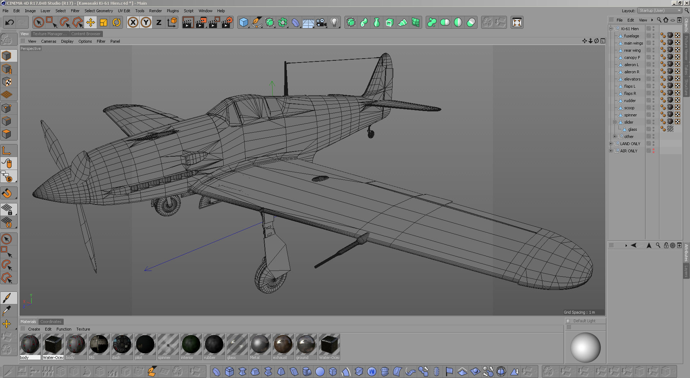Open Edit Render Settings icon
This screenshot has height=378, width=690.
pos(227,23)
